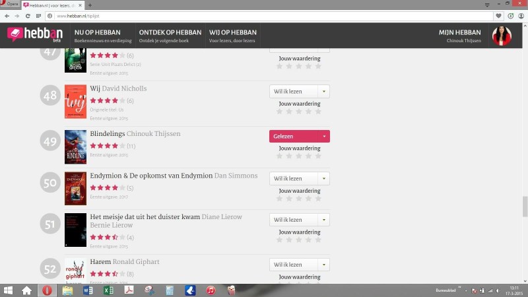
Task: Click the Windows Start button
Action: (x=9, y=290)
